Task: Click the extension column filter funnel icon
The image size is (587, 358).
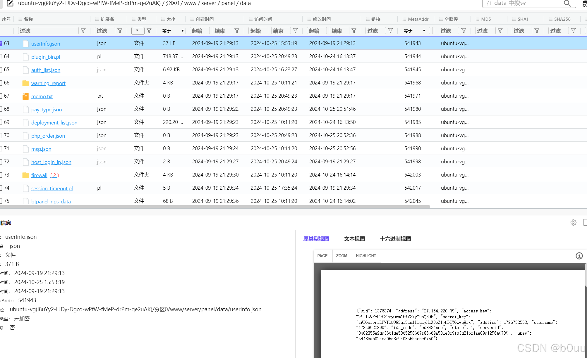Action: pos(120,31)
